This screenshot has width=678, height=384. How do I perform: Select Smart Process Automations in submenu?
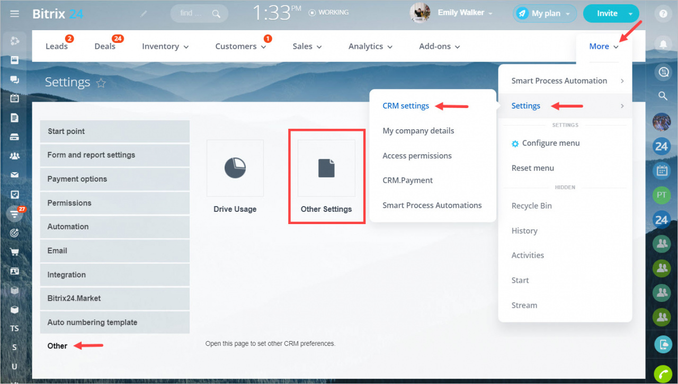432,206
